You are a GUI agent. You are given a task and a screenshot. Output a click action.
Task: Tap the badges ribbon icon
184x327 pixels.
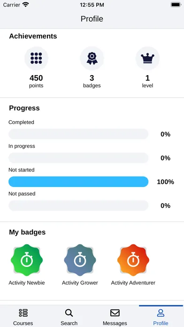[92, 58]
